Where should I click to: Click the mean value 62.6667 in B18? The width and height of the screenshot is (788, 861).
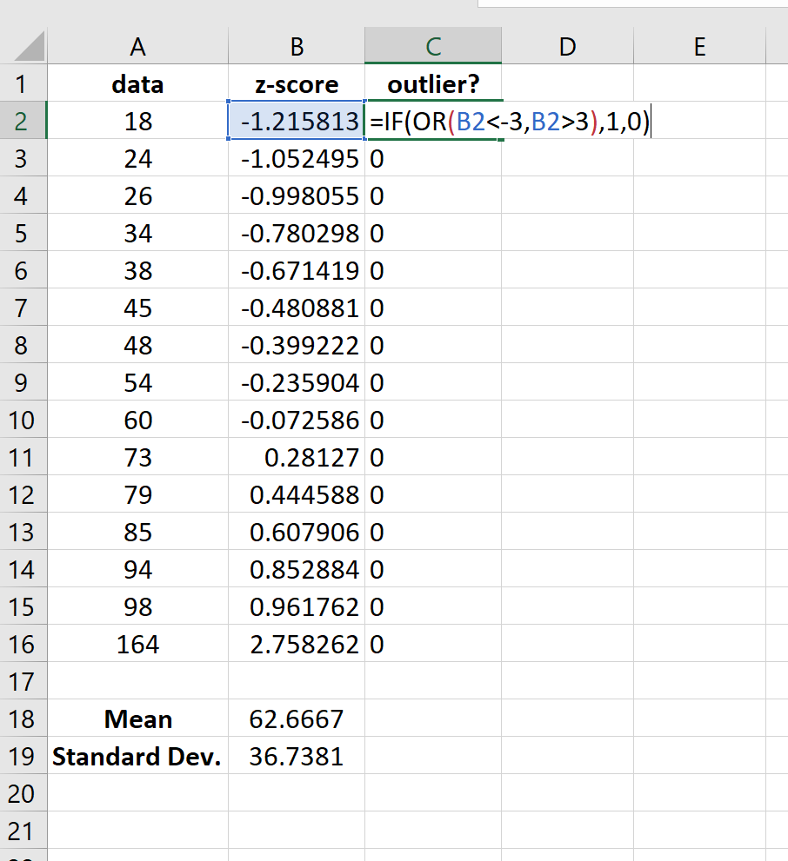click(x=296, y=719)
